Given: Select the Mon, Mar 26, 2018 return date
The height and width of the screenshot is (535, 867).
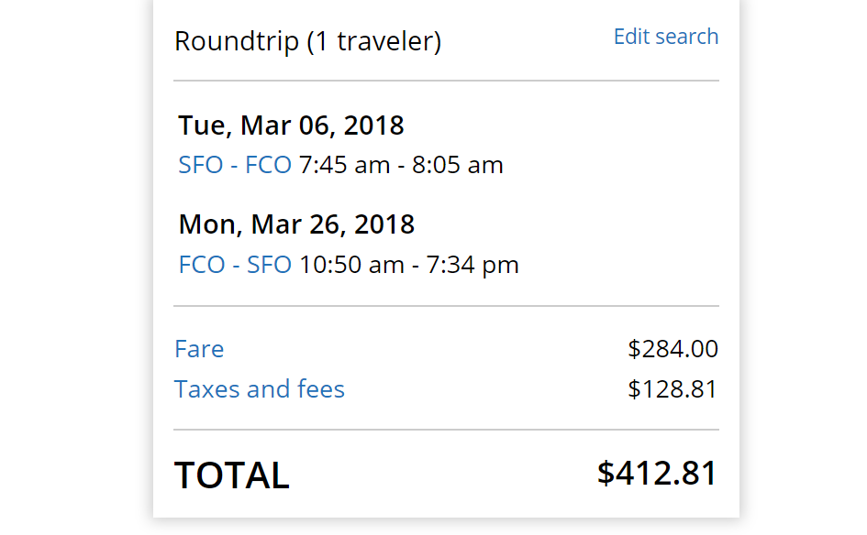Looking at the screenshot, I should coord(296,224).
